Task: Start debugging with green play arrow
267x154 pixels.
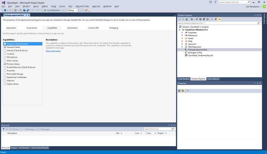Action: pyautogui.click(x=45, y=10)
